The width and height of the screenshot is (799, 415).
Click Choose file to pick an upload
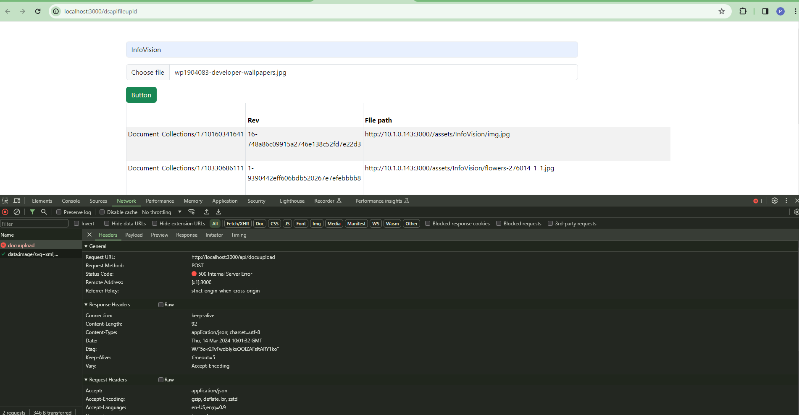147,72
